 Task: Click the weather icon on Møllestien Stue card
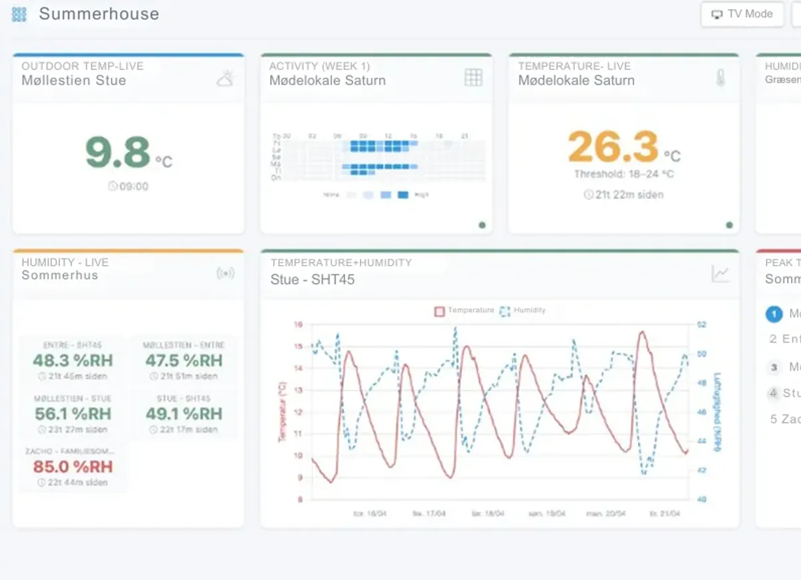tap(226, 79)
